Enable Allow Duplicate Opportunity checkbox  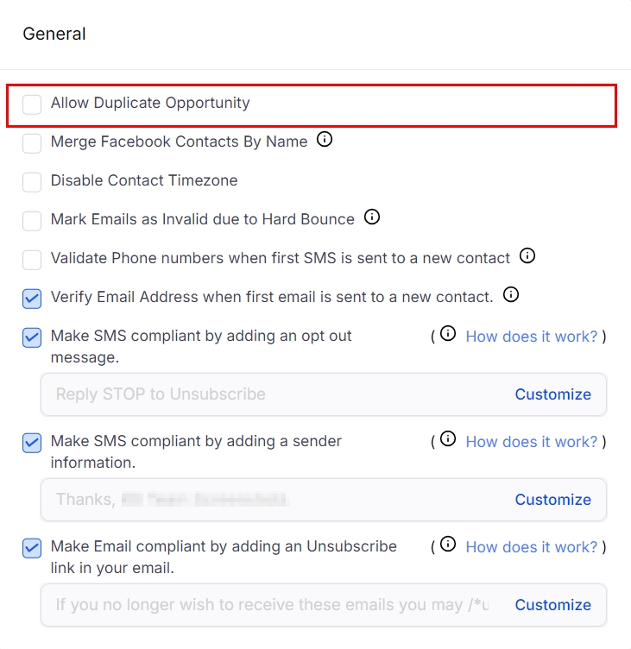click(x=32, y=104)
